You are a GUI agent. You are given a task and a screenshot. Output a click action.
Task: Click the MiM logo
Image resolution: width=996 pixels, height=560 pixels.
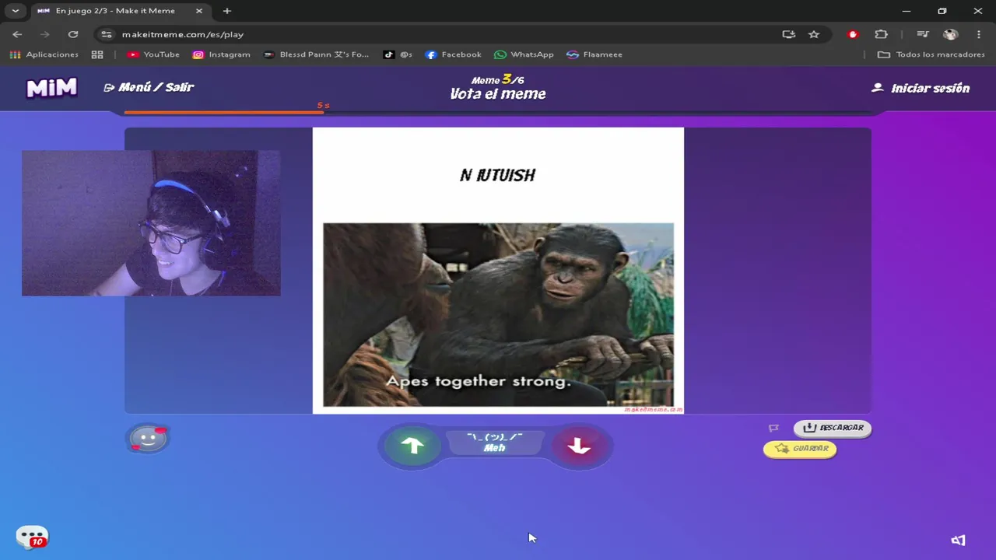(52, 88)
